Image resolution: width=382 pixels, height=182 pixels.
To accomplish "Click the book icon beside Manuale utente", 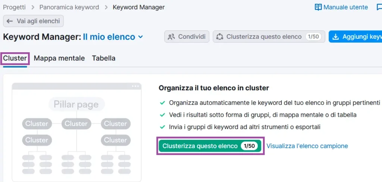I will click(318, 7).
